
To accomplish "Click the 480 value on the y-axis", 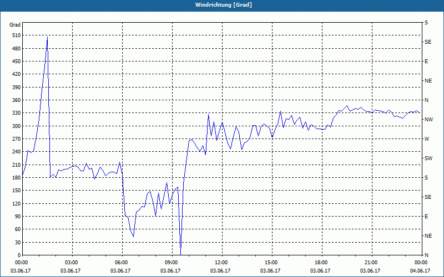I will (17, 49).
